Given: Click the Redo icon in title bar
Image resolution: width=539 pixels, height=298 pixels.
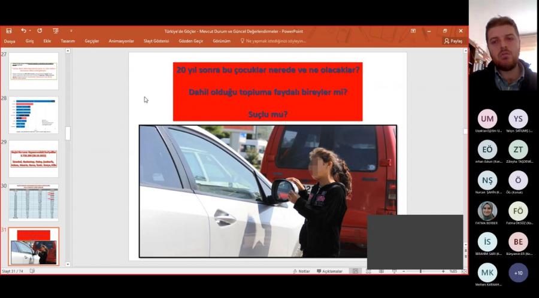Looking at the screenshot, I should pos(40,31).
